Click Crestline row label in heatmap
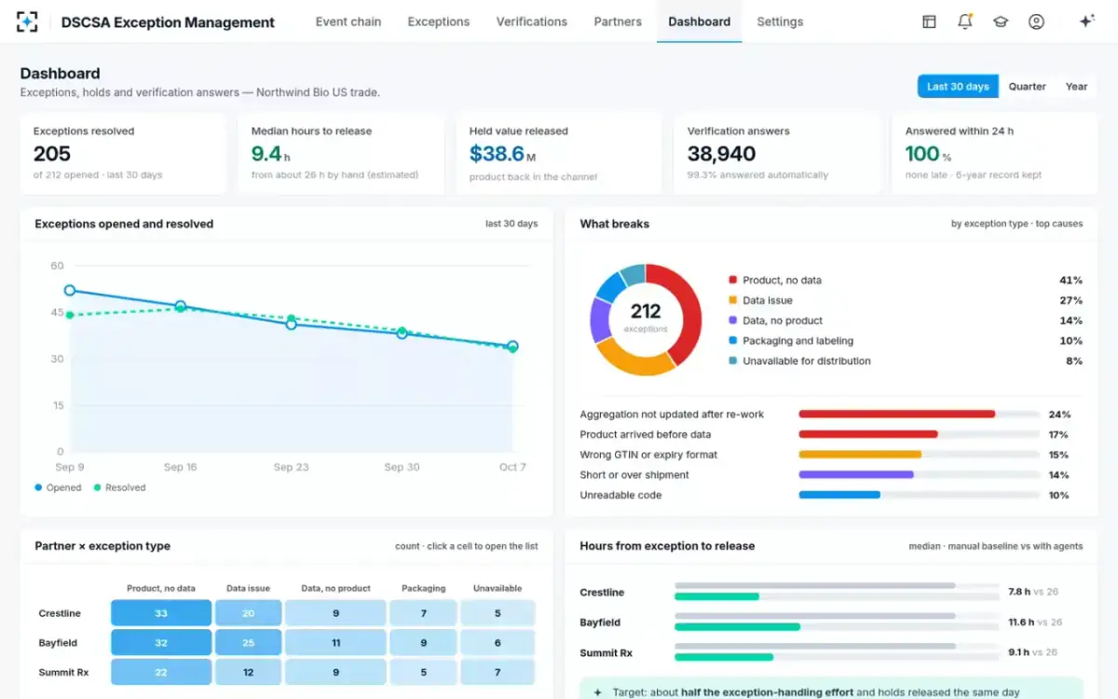 (x=60, y=613)
